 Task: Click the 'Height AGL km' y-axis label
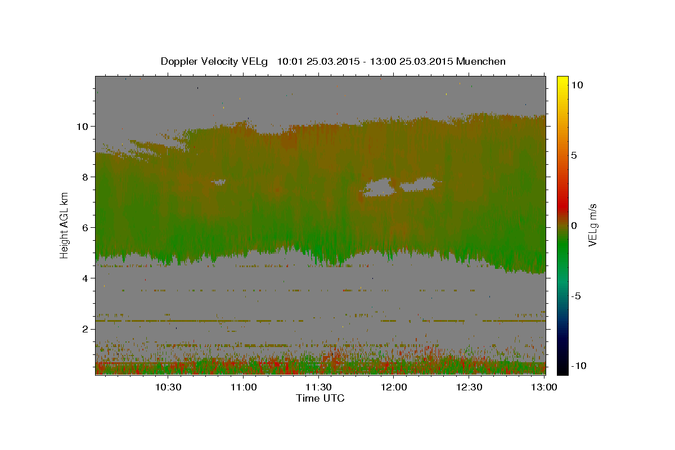click(64, 226)
